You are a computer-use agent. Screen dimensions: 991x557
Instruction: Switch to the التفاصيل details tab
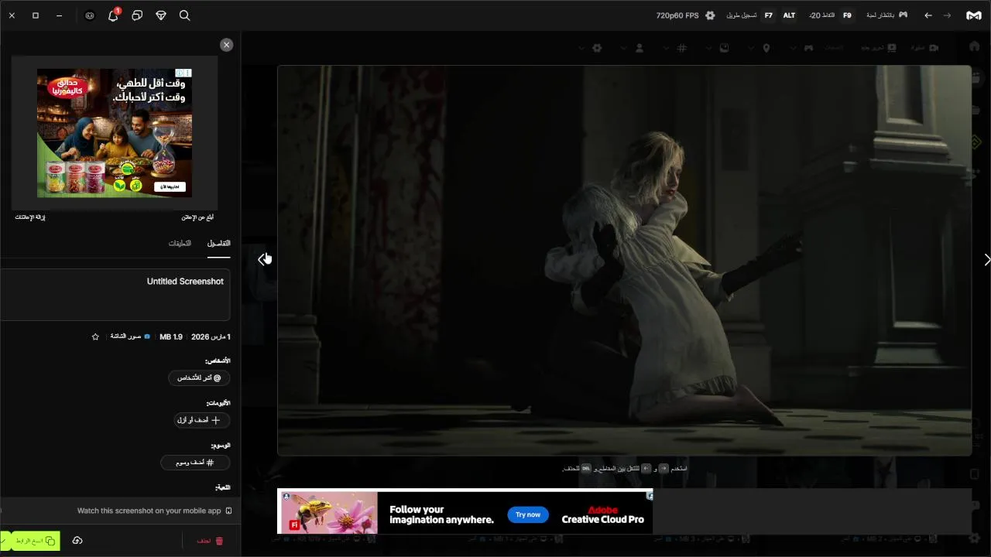point(218,243)
